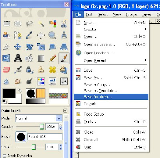Pick the Shear tool

tap(52, 47)
